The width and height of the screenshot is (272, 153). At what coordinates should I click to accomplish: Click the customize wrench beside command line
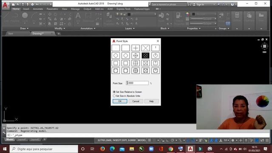point(4,133)
